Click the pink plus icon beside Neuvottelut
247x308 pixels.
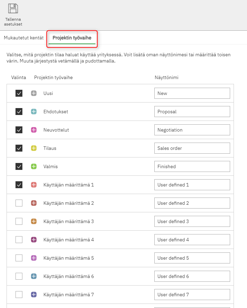34,130
